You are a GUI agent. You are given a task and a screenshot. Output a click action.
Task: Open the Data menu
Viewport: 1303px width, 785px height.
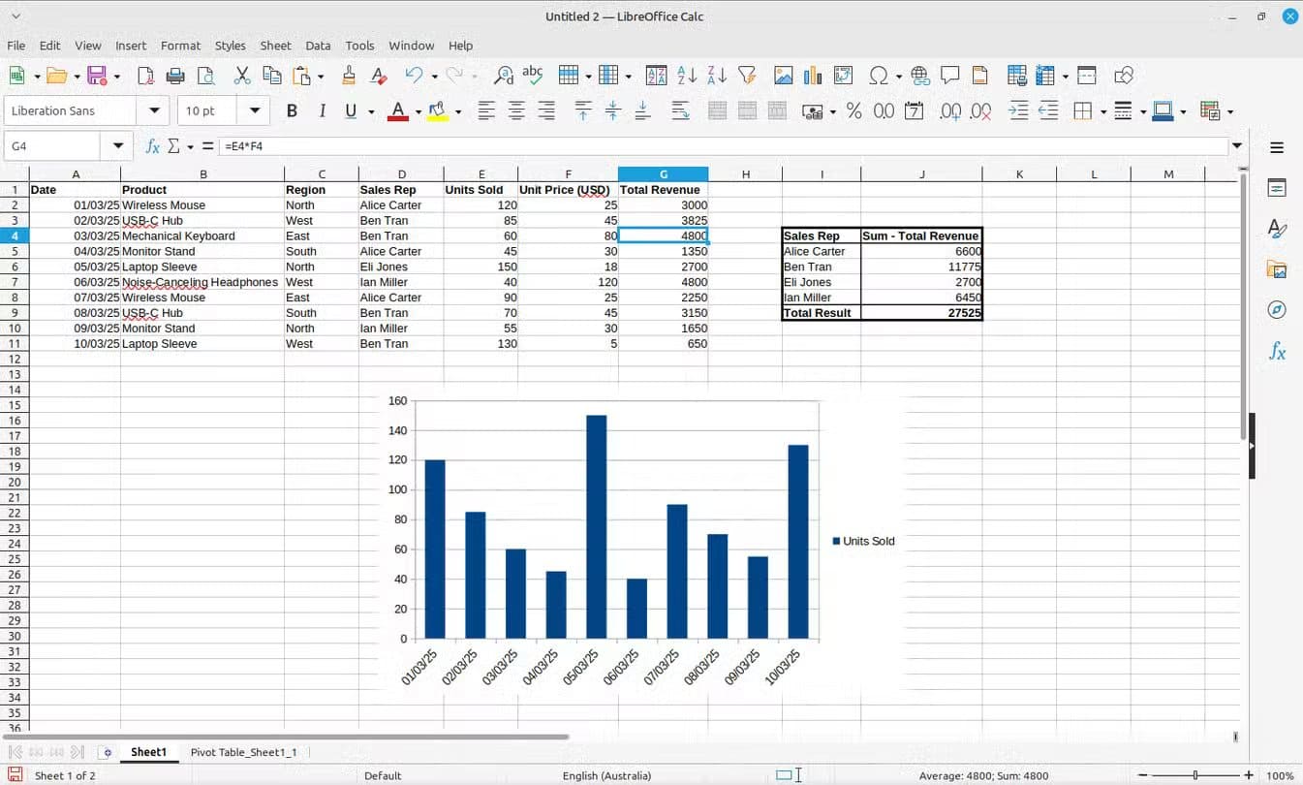318,46
